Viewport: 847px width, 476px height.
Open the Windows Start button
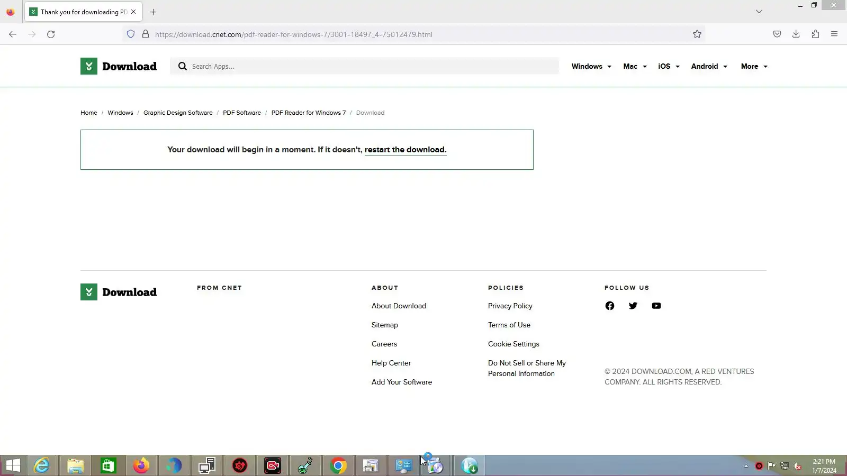click(13, 465)
